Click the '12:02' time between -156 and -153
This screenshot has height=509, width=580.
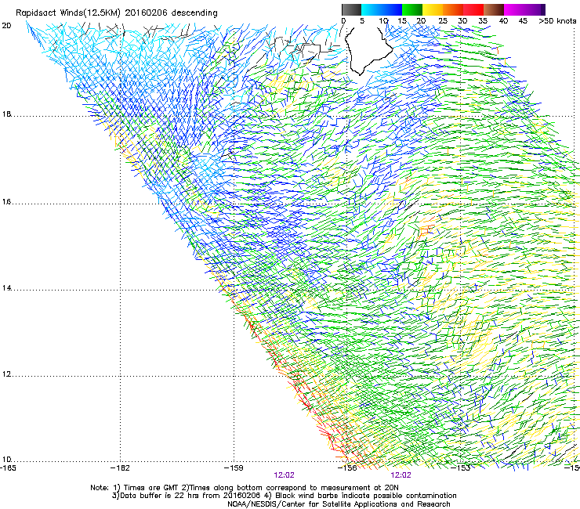(401, 475)
